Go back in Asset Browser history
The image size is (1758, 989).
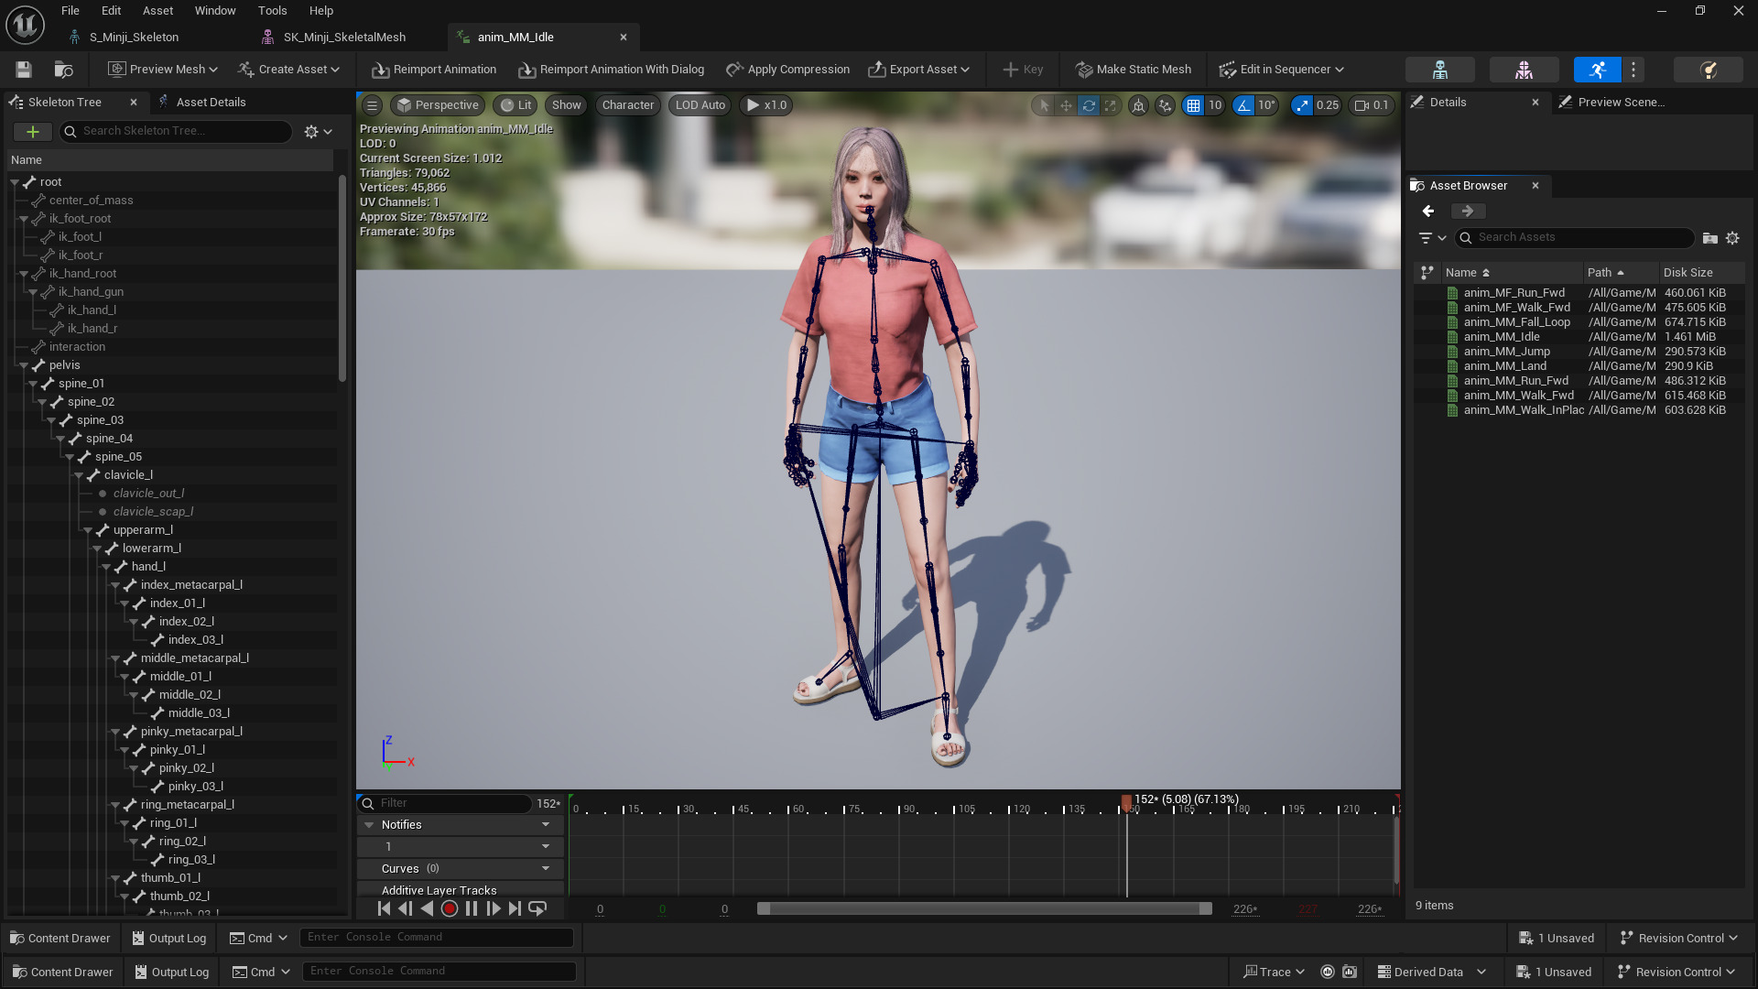1428,212
